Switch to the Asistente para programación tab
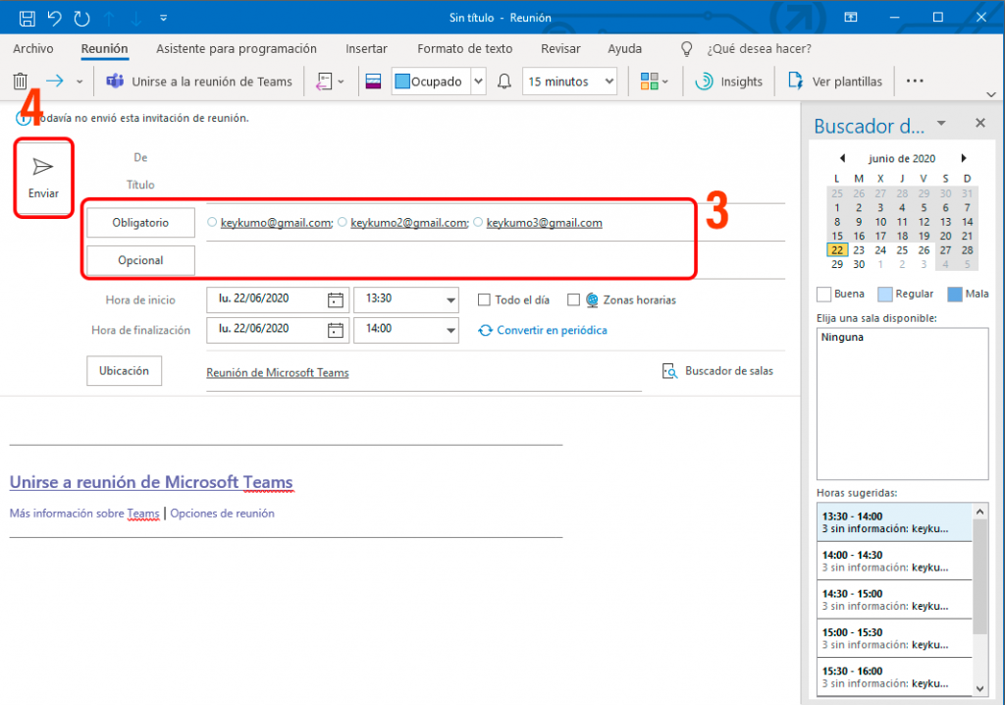This screenshot has height=705, width=1005. [235, 48]
